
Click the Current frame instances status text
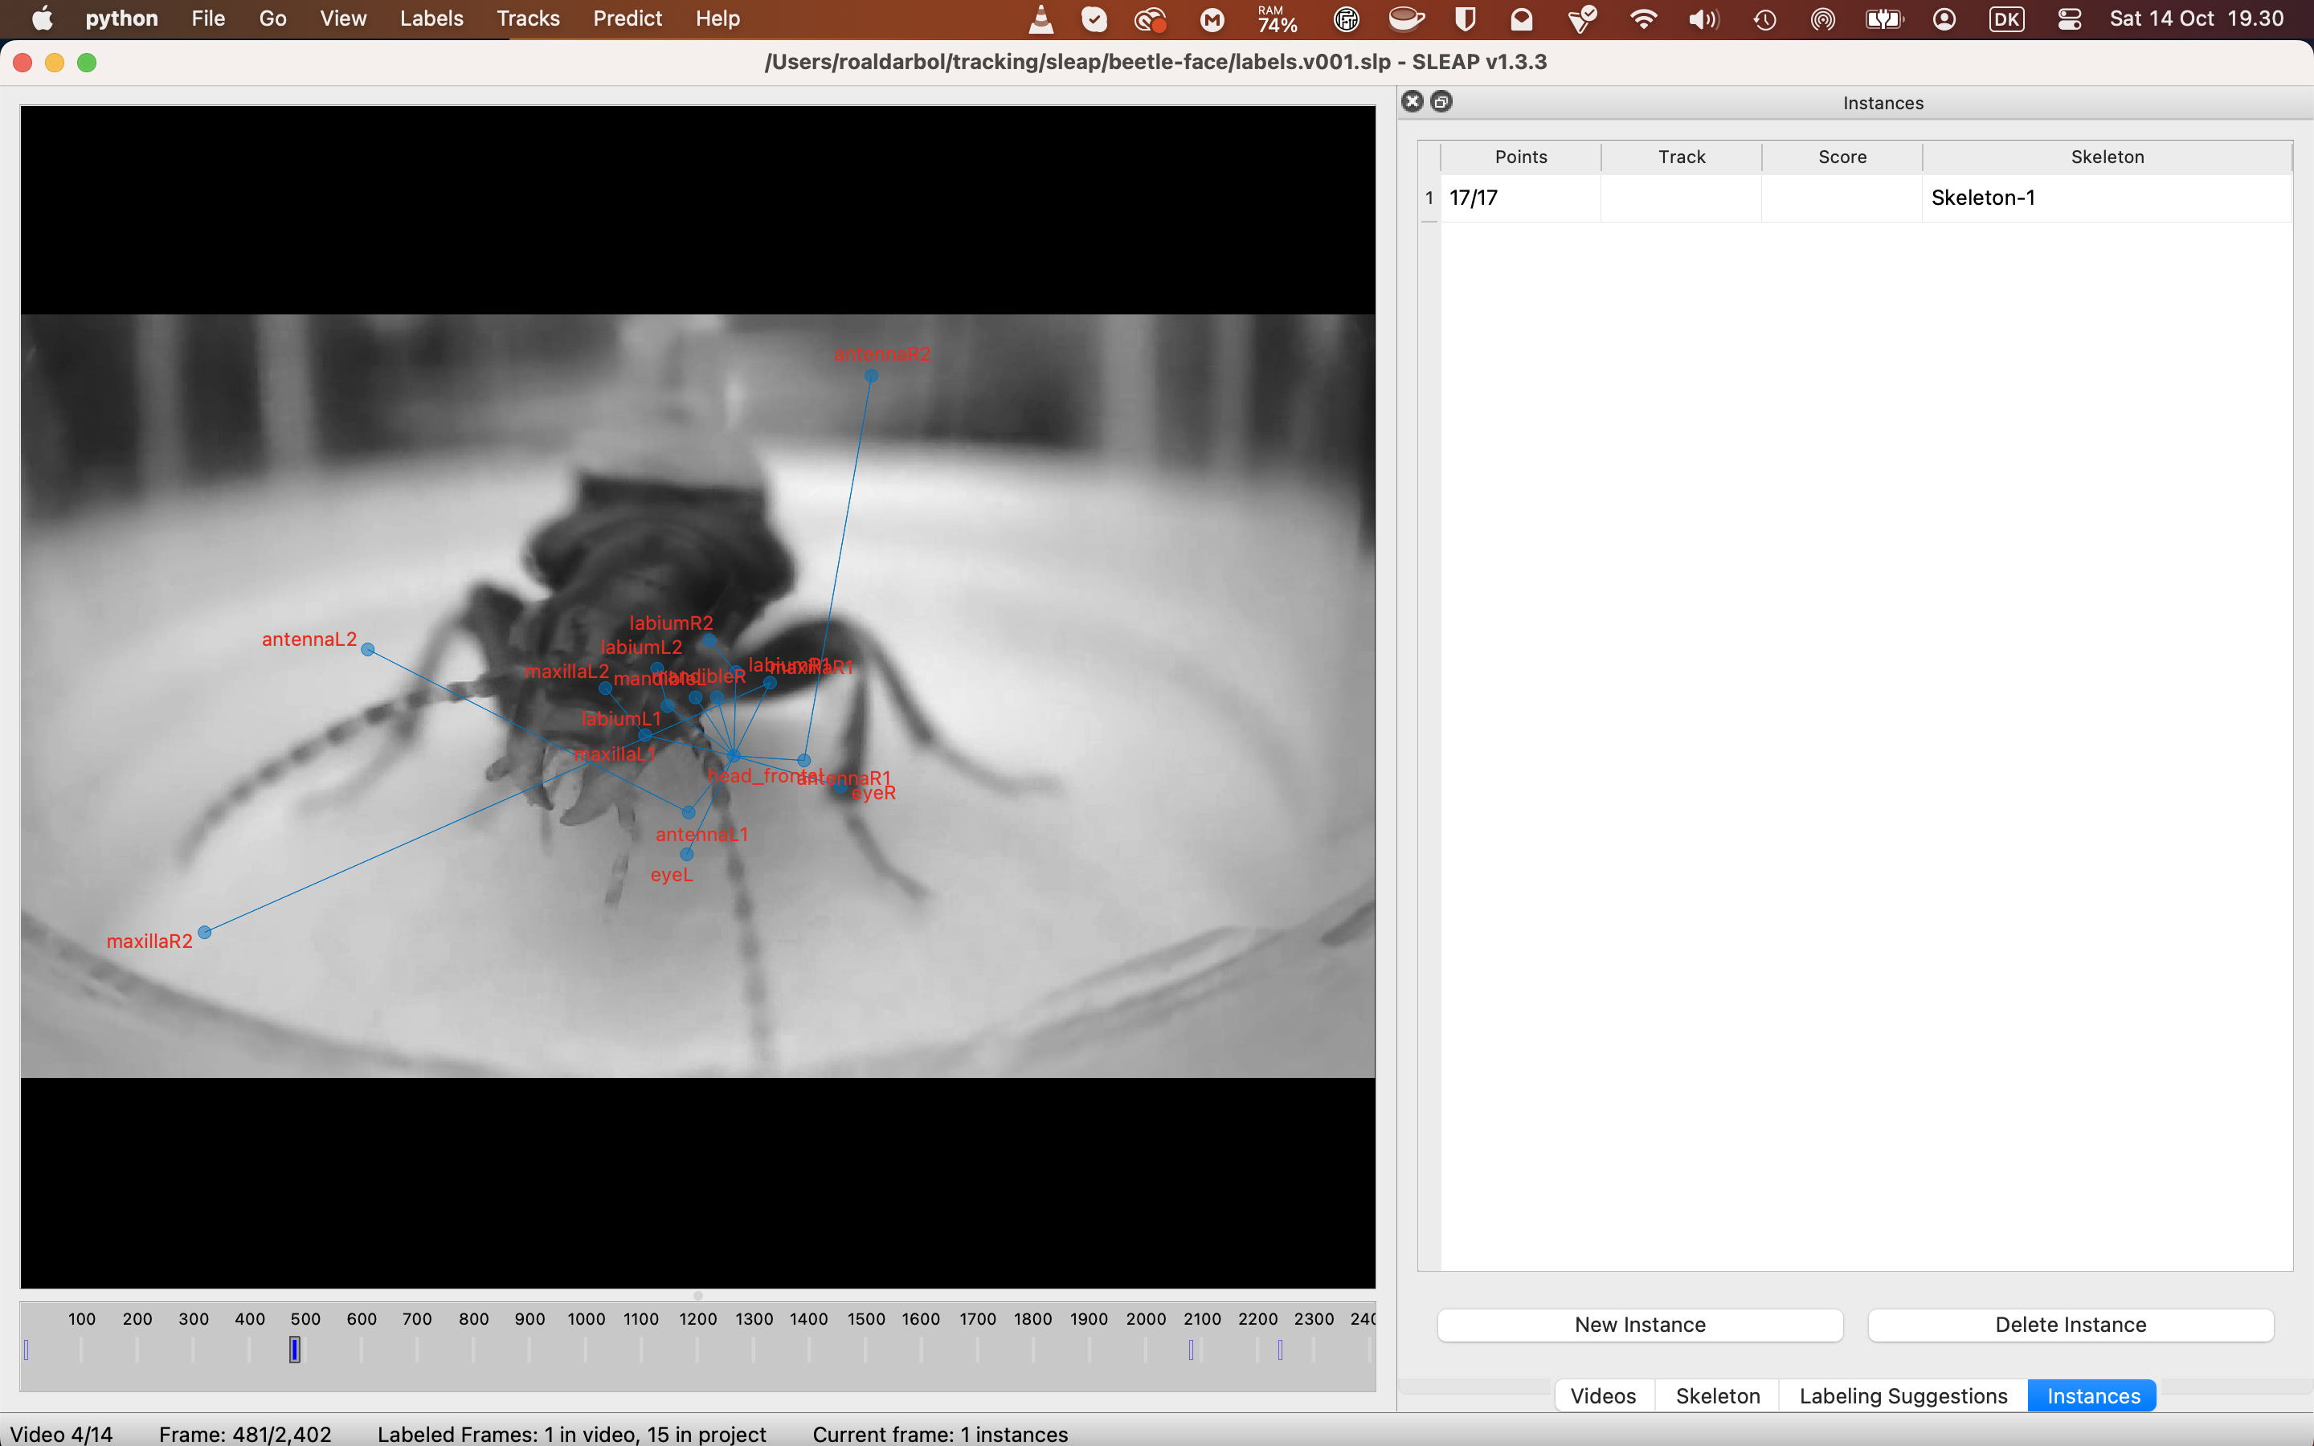click(x=940, y=1434)
